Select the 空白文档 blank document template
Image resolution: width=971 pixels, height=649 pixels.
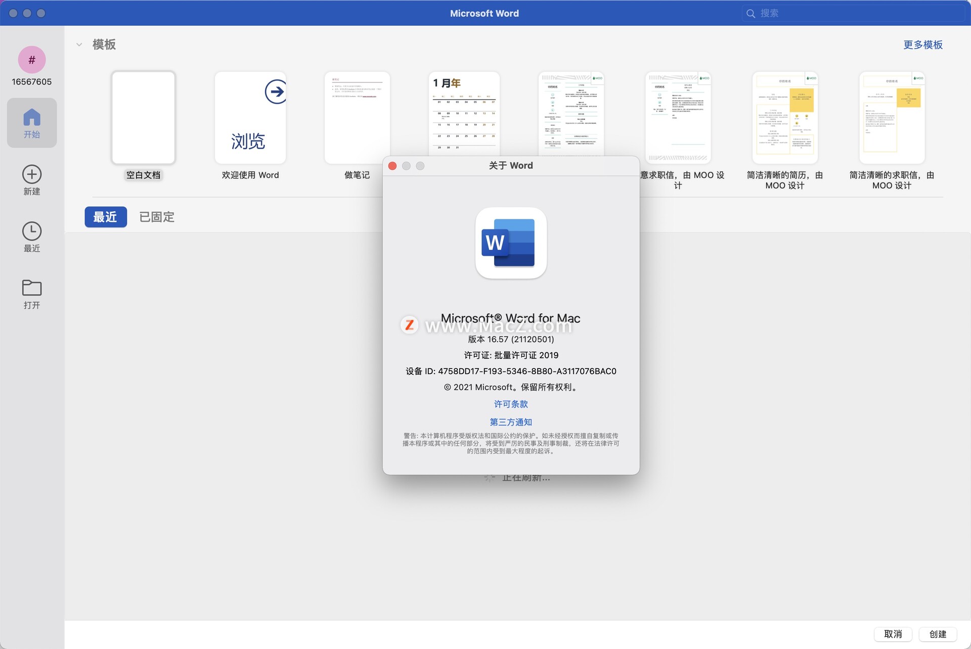[143, 118]
